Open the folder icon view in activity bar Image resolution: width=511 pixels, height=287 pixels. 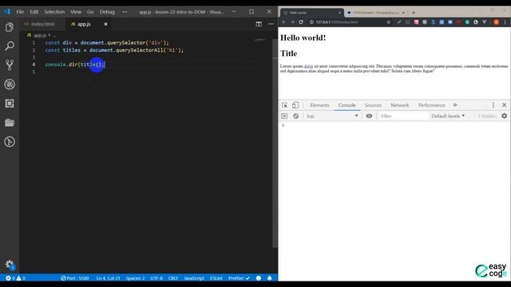[x=10, y=123]
